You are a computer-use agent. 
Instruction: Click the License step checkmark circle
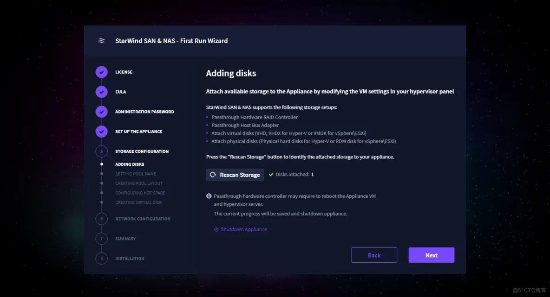click(x=102, y=72)
